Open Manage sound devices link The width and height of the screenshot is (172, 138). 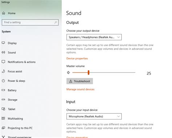coord(80,89)
